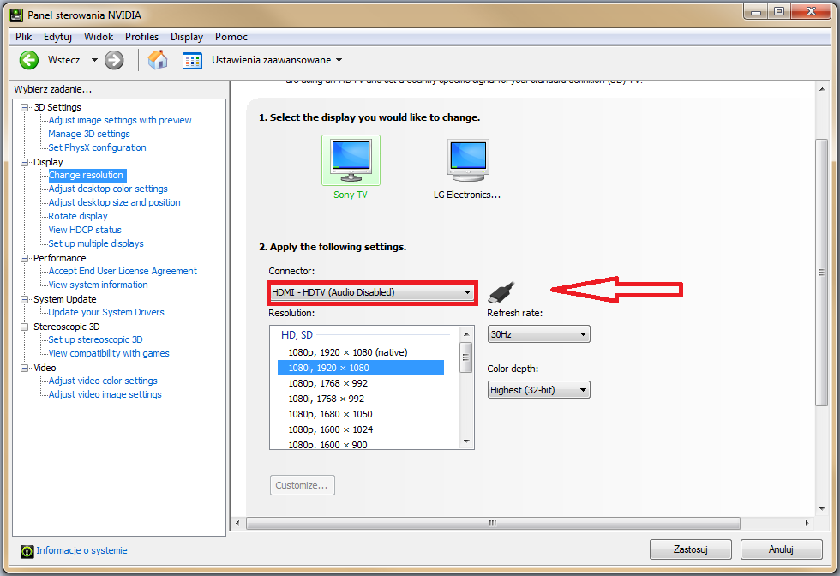Click the Anuluj button
Viewport: 840px width, 576px height.
[781, 549]
